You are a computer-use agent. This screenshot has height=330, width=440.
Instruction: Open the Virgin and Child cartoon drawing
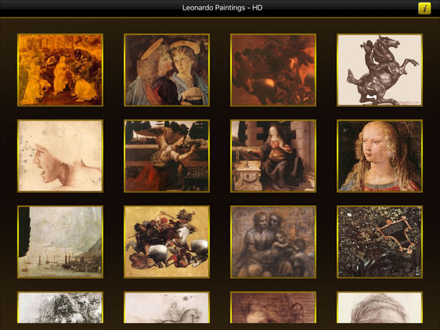[273, 242]
